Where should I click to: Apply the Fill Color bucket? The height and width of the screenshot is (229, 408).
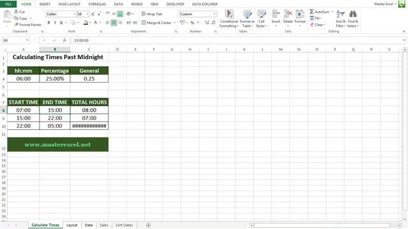pyautogui.click(x=86, y=23)
